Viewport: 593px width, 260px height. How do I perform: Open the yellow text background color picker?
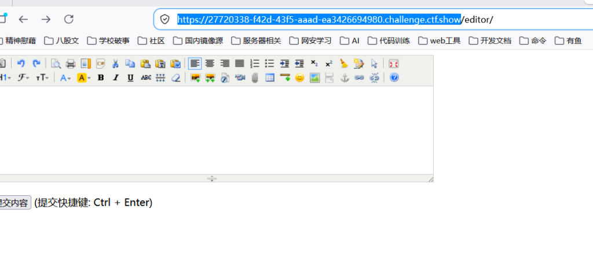(84, 78)
